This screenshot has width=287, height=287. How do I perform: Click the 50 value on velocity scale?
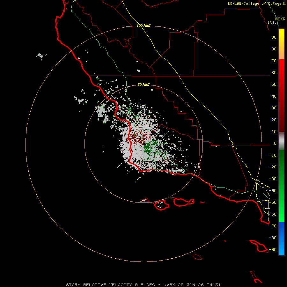274,85
